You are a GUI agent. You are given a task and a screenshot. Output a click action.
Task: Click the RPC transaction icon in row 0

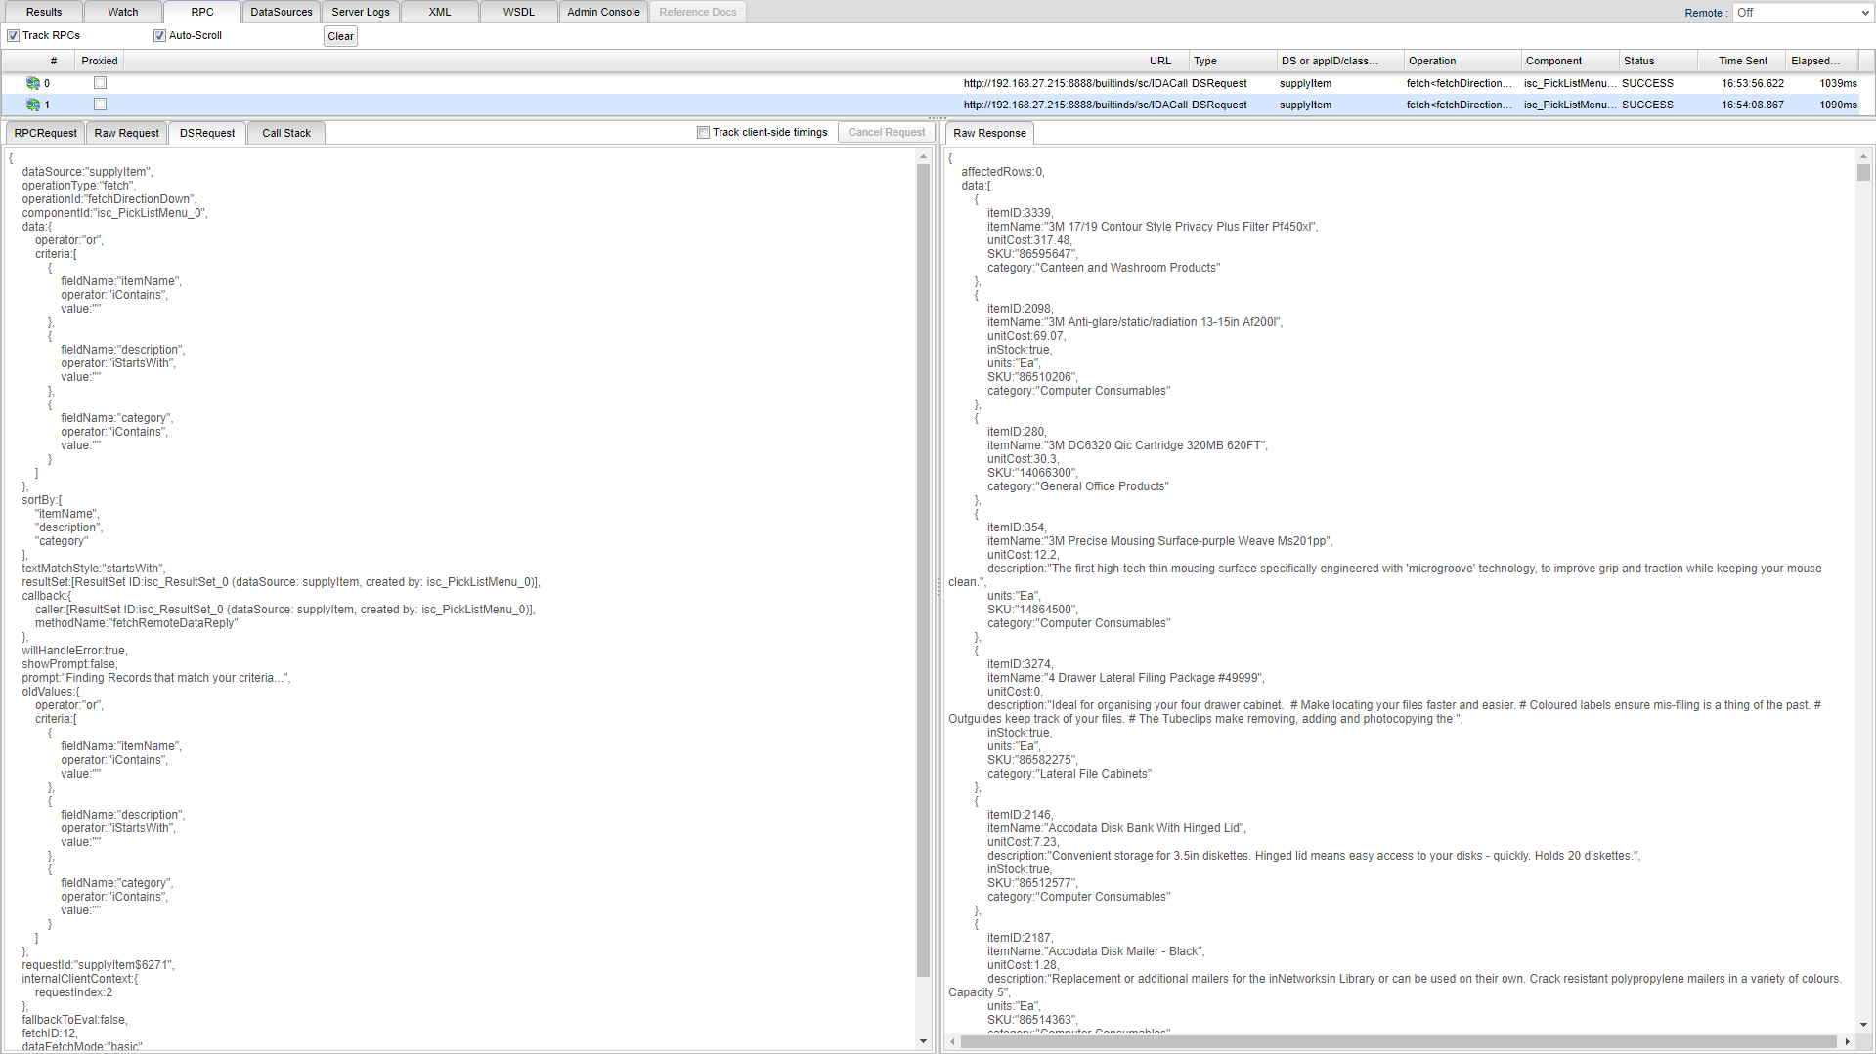(33, 83)
